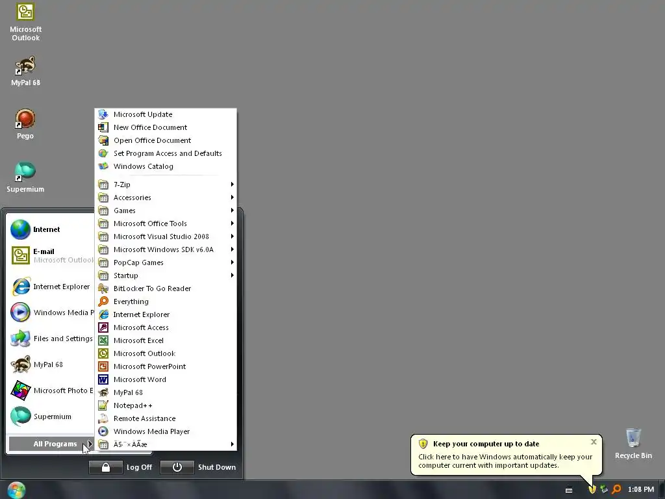The width and height of the screenshot is (665, 499).
Task: Launch MyPal 68 from All Programs list
Action: pyautogui.click(x=166, y=392)
